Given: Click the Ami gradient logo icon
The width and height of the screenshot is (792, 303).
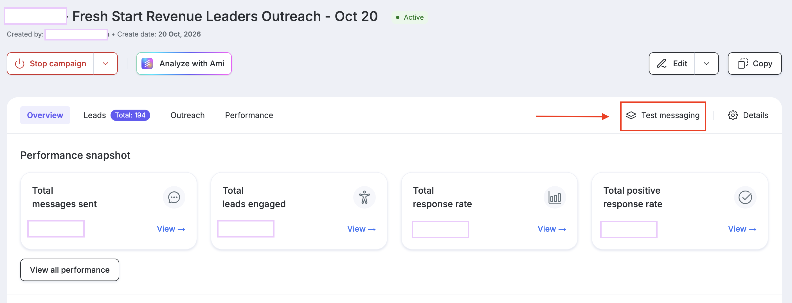Looking at the screenshot, I should [x=147, y=64].
